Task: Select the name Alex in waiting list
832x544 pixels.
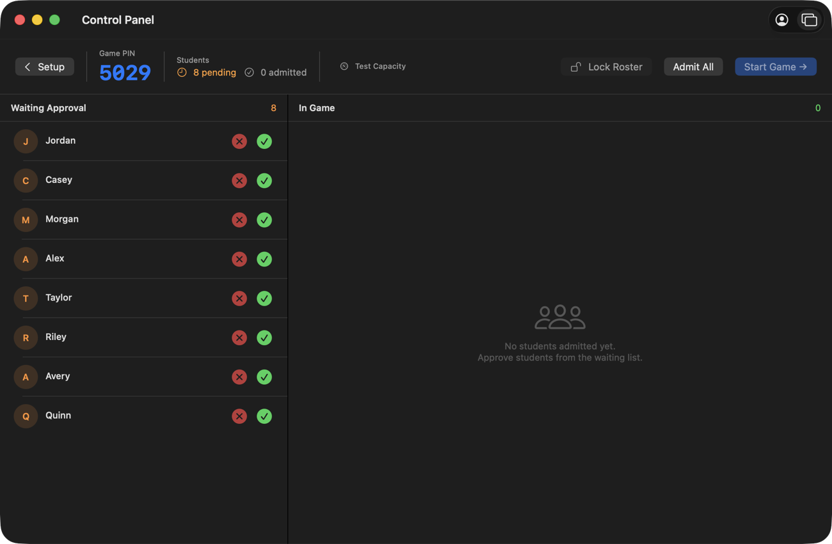Action: pyautogui.click(x=55, y=258)
